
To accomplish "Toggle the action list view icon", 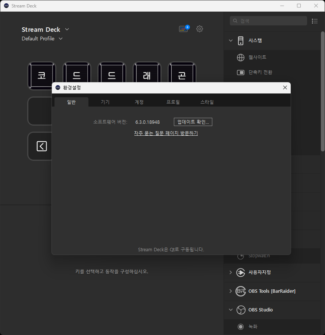I will (x=315, y=21).
